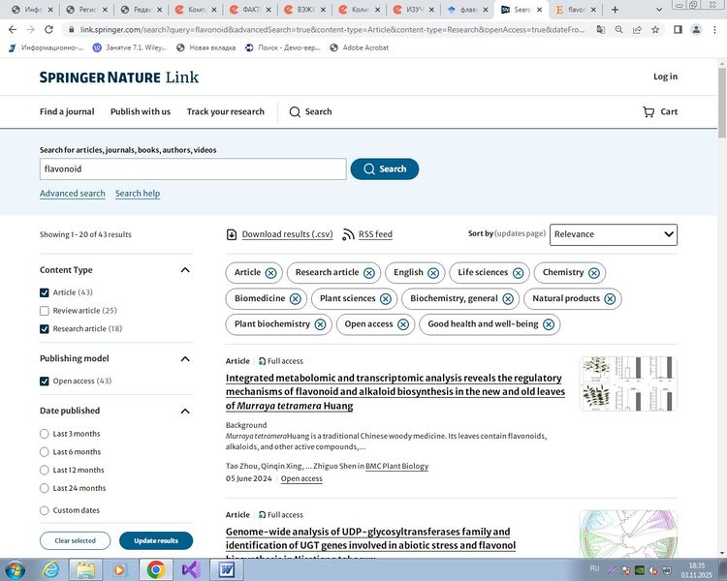
Task: Enable the Review article checkbox
Action: pos(45,311)
